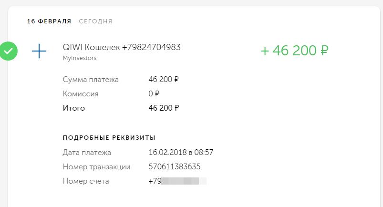Select the Сумма платежа value 46 200 ₽
The height and width of the screenshot is (207, 383).
tap(164, 80)
